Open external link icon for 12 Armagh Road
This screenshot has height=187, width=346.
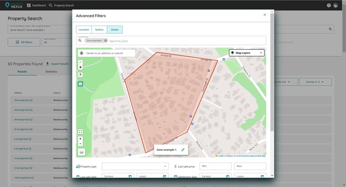pyautogui.click(x=31, y=168)
